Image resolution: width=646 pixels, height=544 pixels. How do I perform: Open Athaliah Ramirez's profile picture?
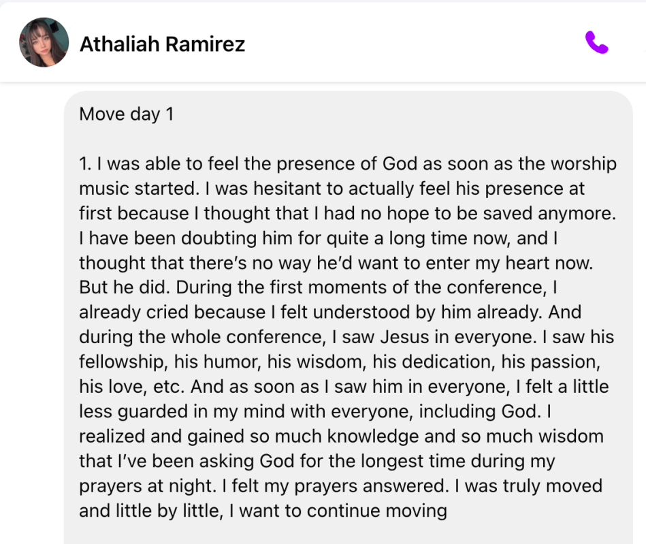click(44, 43)
